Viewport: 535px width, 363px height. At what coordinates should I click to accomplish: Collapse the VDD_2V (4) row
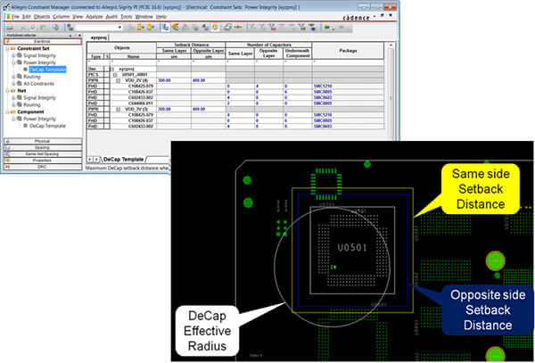119,80
